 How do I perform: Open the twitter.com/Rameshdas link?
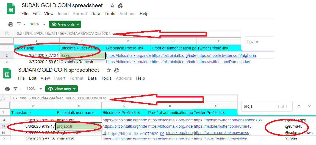(223, 61)
